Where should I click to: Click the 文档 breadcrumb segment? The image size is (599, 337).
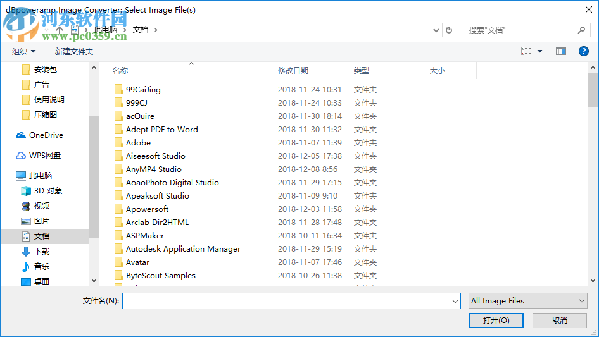click(140, 30)
